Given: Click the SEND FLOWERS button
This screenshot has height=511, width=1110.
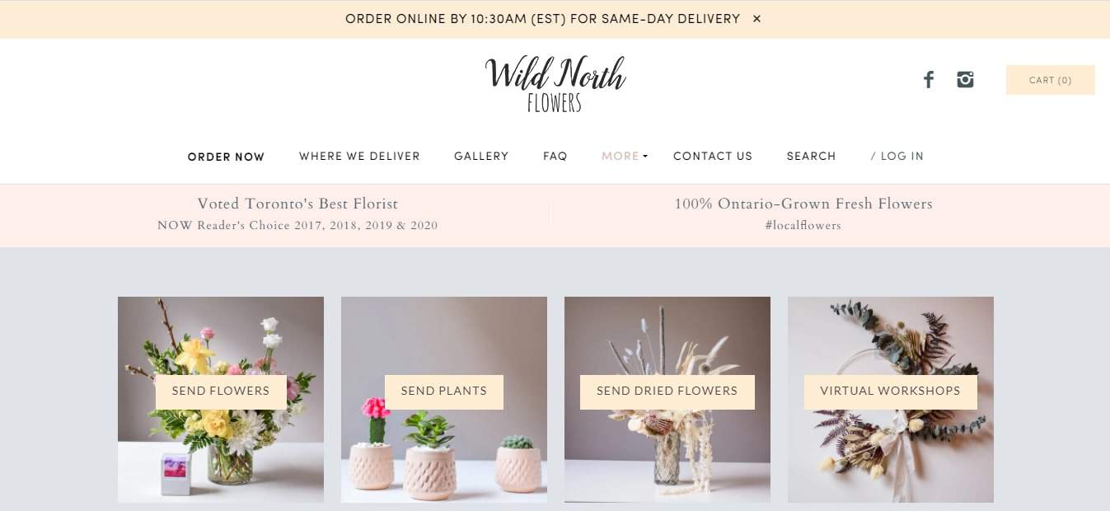Looking at the screenshot, I should click(221, 391).
